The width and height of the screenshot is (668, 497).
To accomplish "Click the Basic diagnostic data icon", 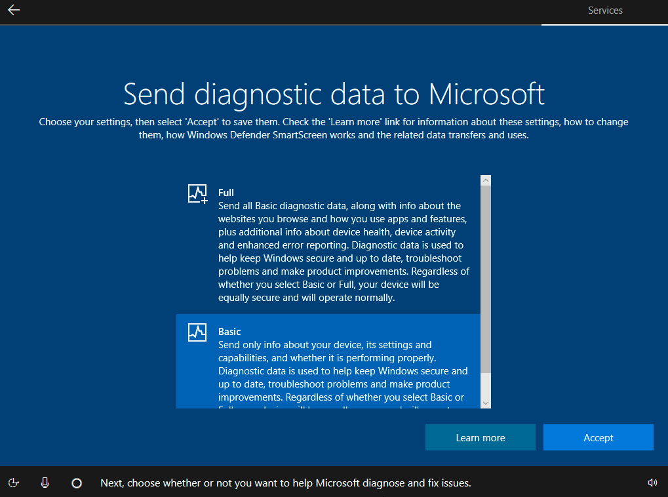I will click(x=197, y=332).
